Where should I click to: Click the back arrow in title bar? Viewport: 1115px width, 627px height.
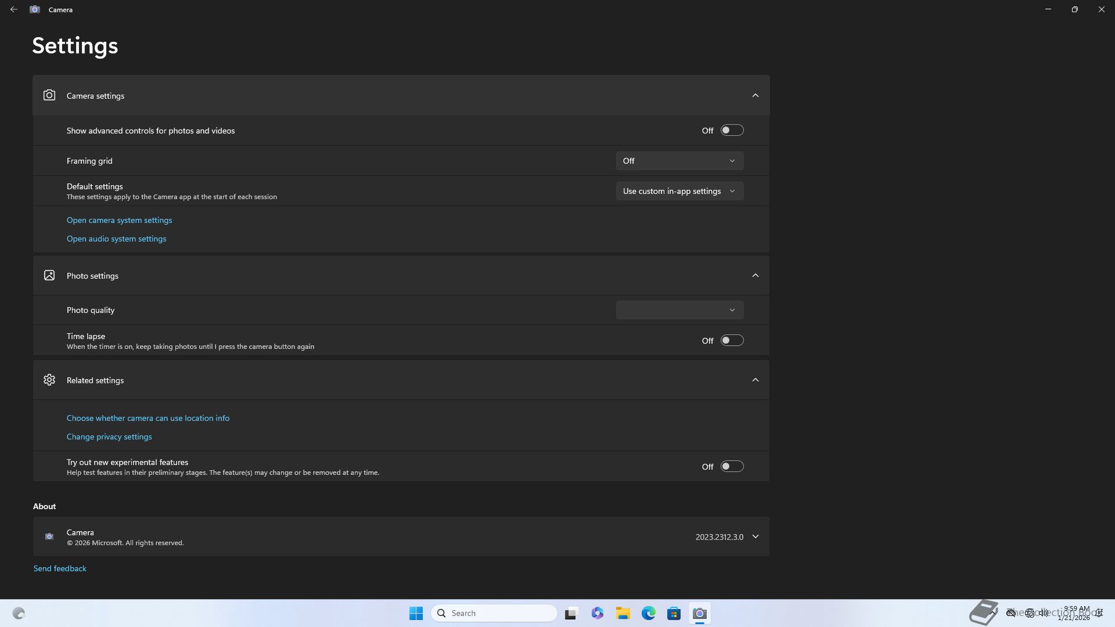14,9
